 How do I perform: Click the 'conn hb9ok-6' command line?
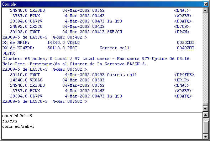[x=17, y=116]
